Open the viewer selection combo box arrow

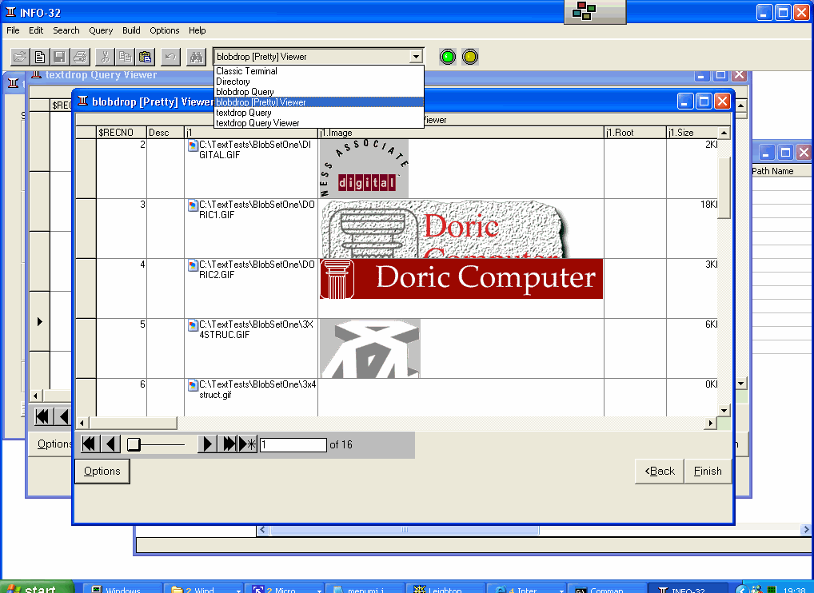(x=416, y=57)
